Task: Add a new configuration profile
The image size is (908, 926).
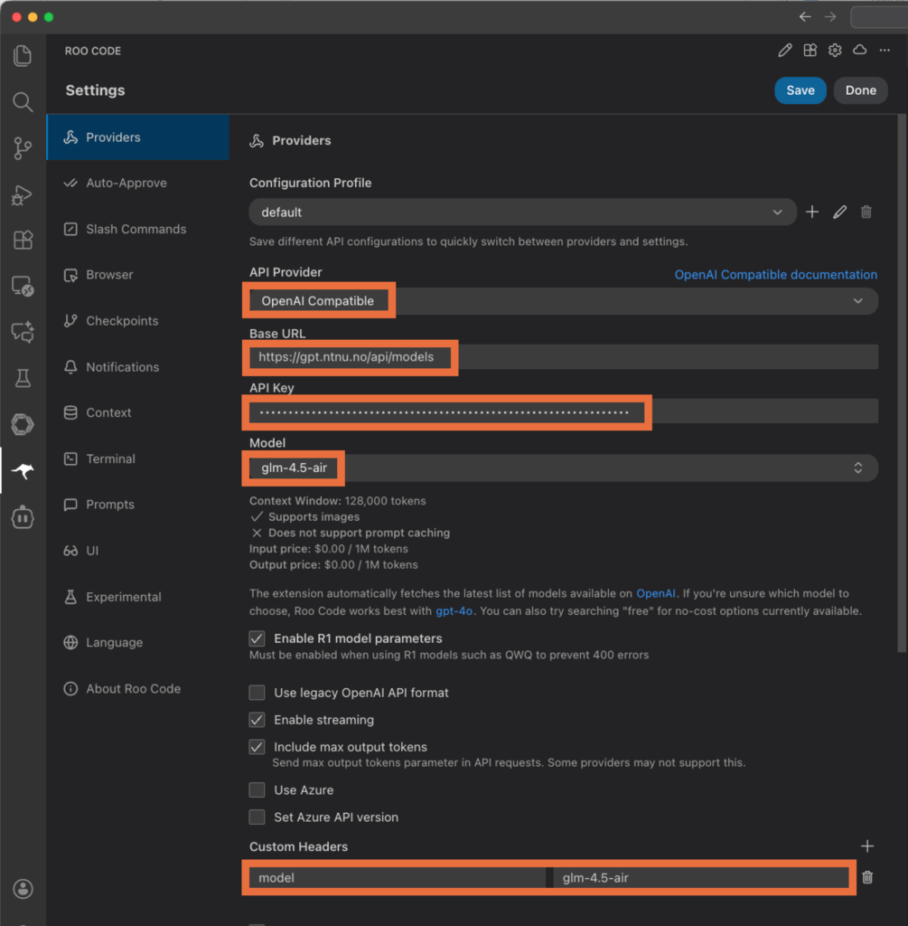Action: point(812,212)
